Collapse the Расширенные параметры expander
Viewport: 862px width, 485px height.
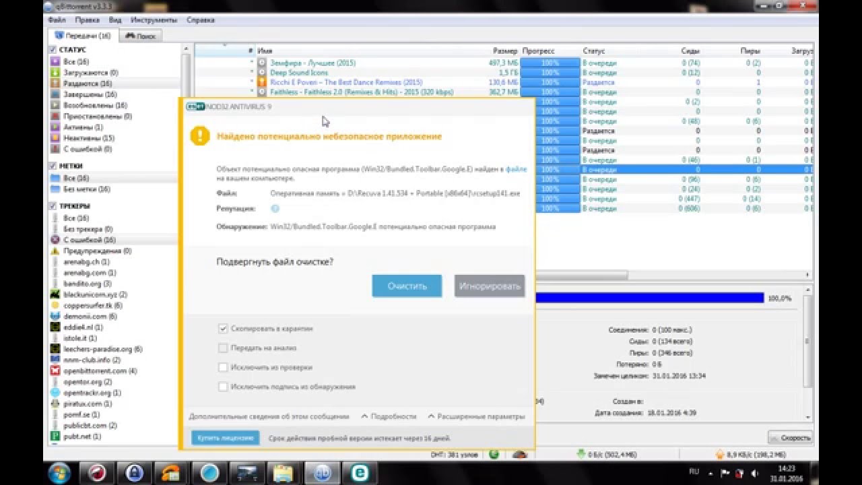pos(475,416)
